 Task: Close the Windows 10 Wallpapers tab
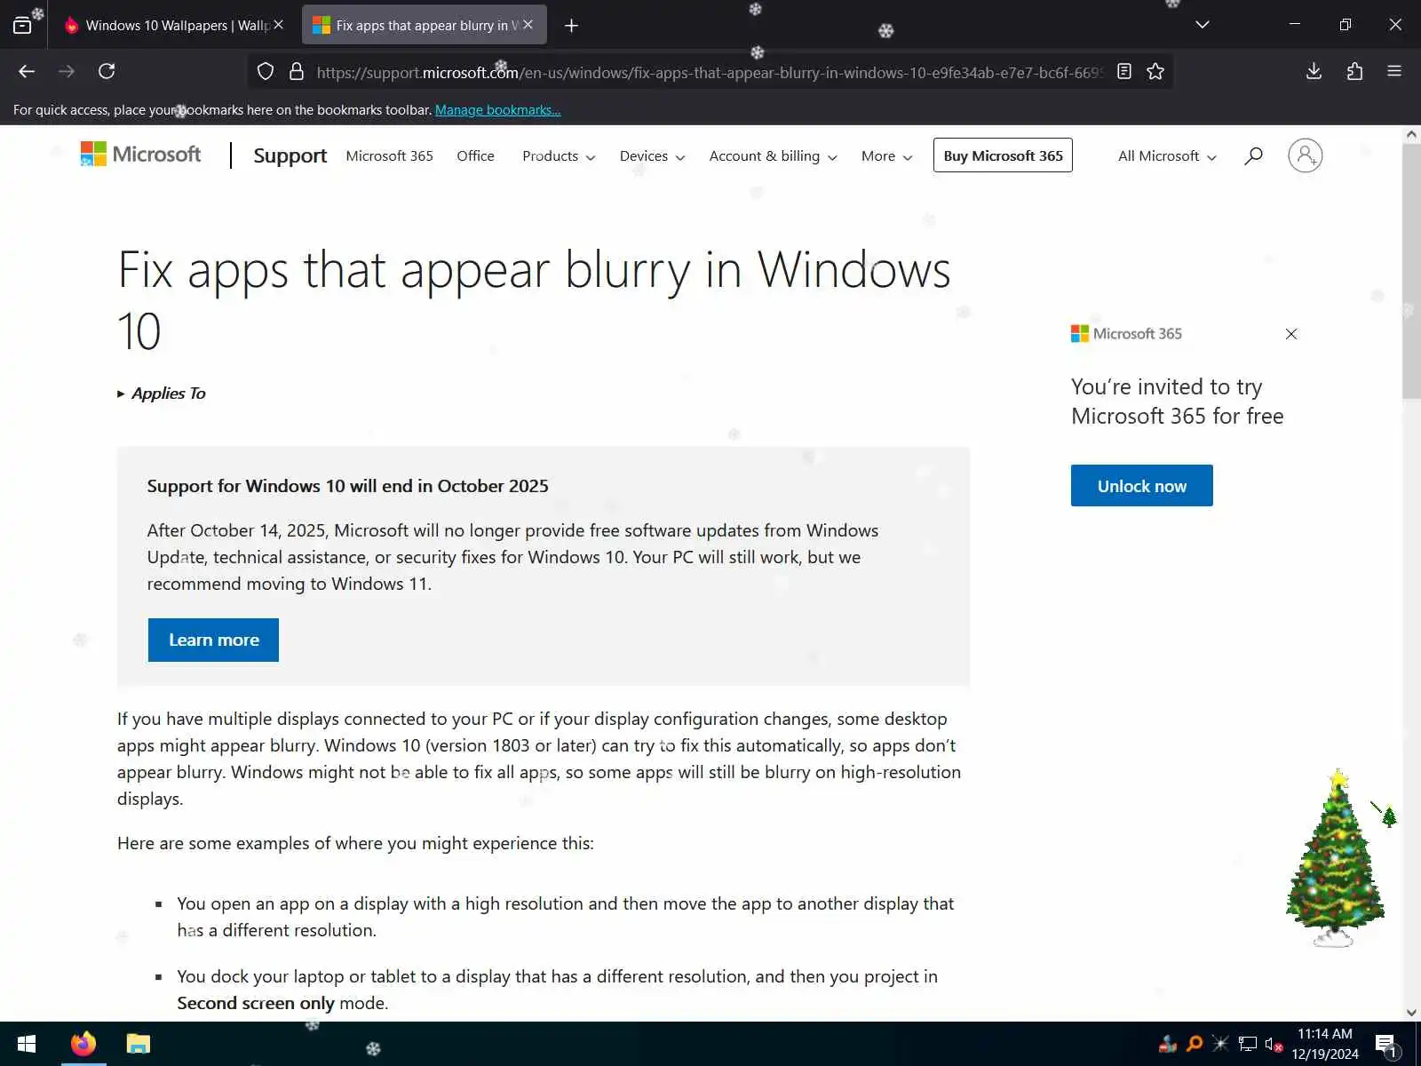(278, 25)
